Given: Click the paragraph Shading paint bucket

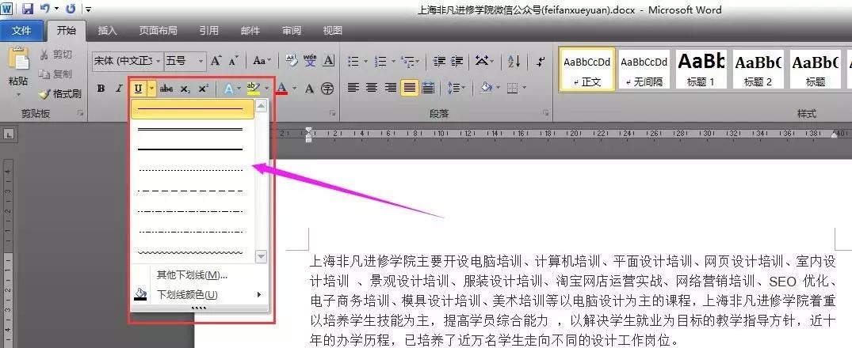Looking at the screenshot, I should [x=486, y=87].
